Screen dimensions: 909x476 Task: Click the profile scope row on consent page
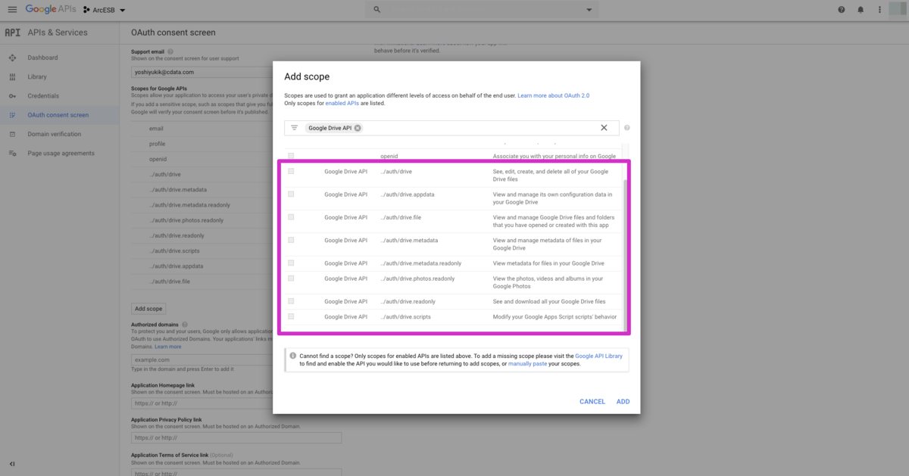201,144
